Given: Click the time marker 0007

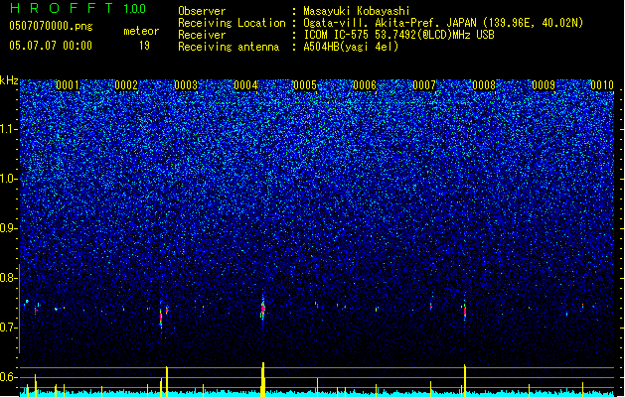Looking at the screenshot, I should [x=424, y=85].
